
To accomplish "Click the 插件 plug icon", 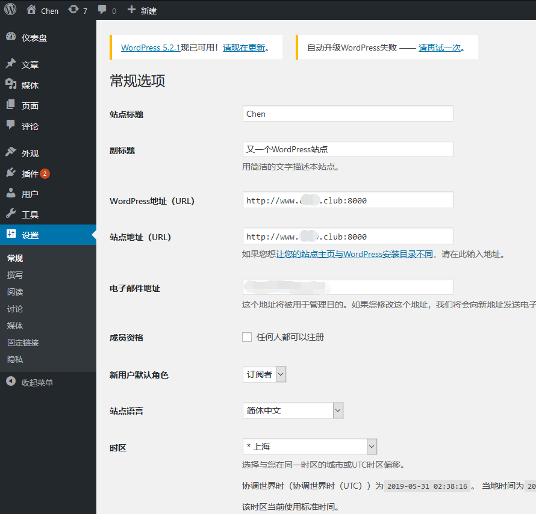I will coord(11,173).
